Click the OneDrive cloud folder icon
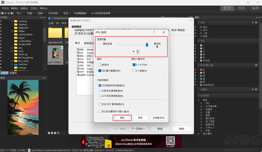Image resolution: width=262 pixels, height=152 pixels. [15, 64]
